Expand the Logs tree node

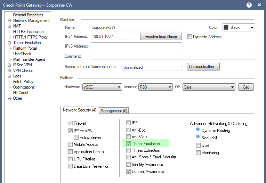point(9,76)
